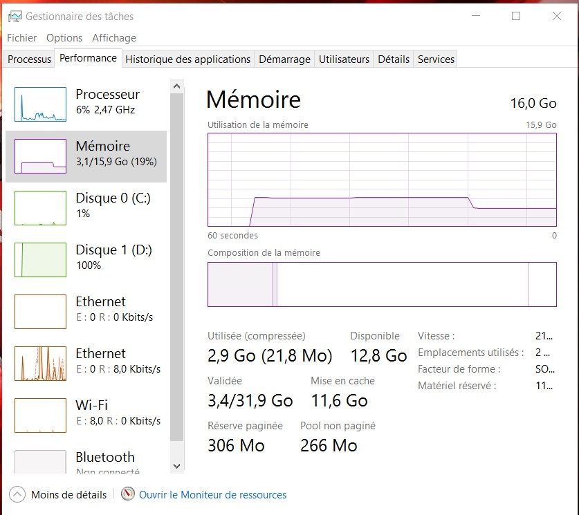Click the 'Vitesse :' label

[x=436, y=336]
